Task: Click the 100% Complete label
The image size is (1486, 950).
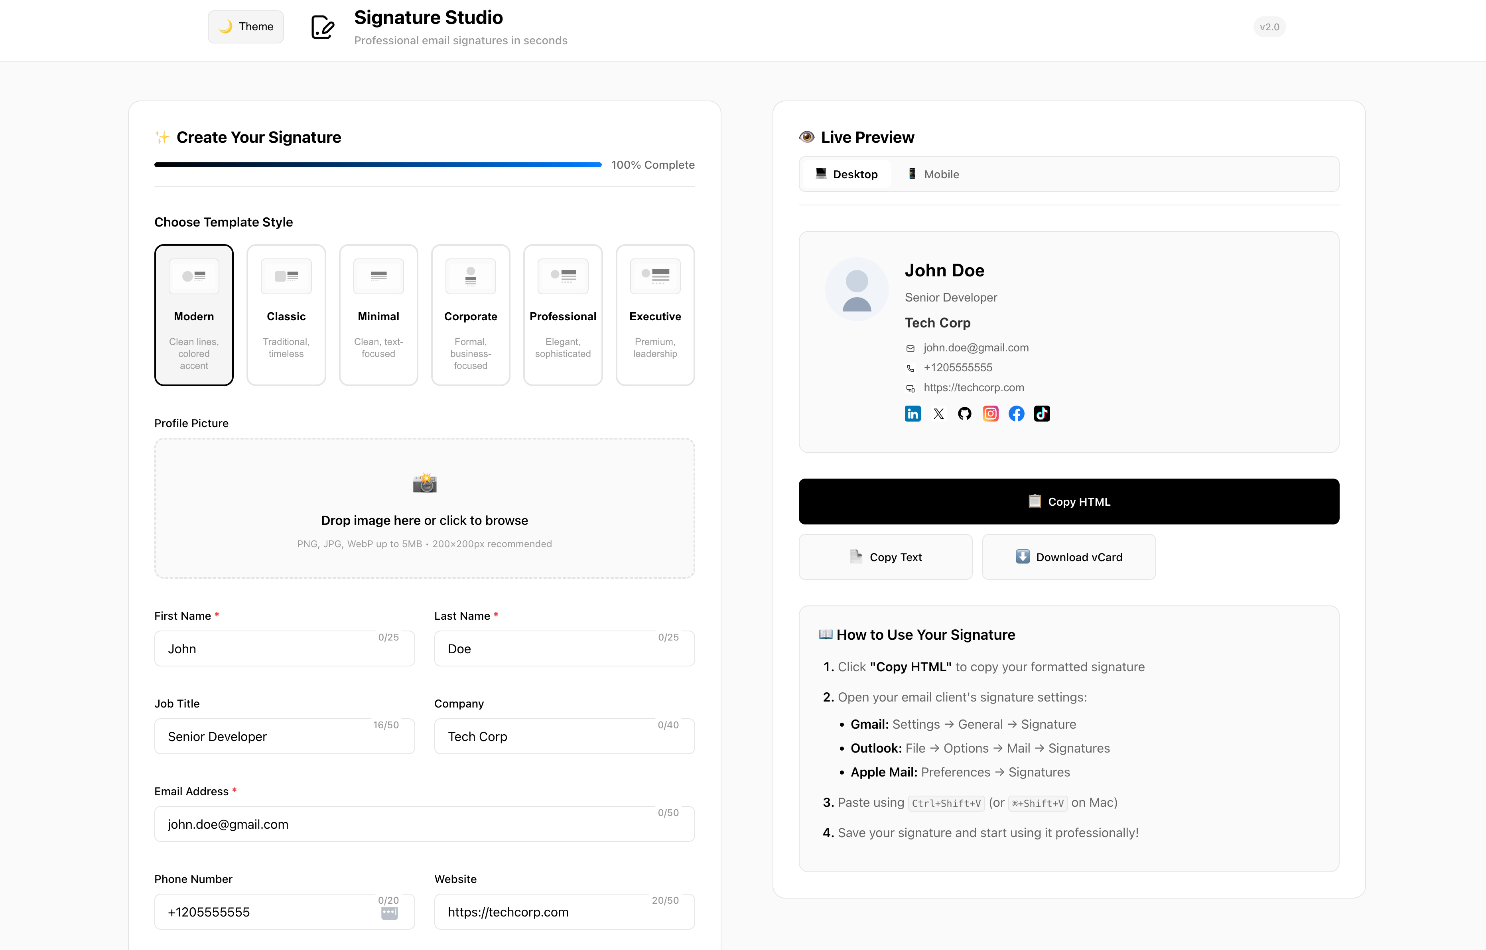Action: (653, 165)
